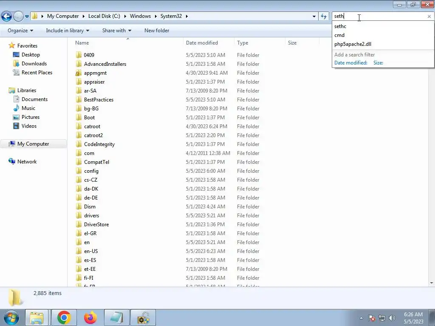Click the Back navigation arrow button

pos(7,17)
